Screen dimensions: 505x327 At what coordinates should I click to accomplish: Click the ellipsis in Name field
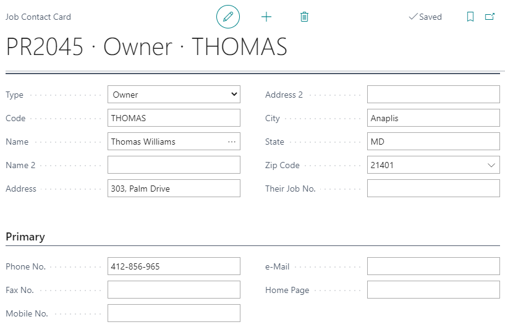(x=232, y=142)
